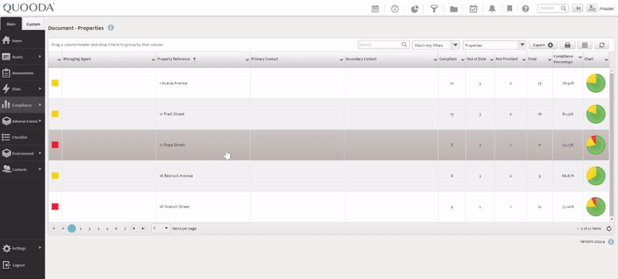The width and height of the screenshot is (618, 279).
Task: Print the grid using the printer icon
Action: coord(568,45)
